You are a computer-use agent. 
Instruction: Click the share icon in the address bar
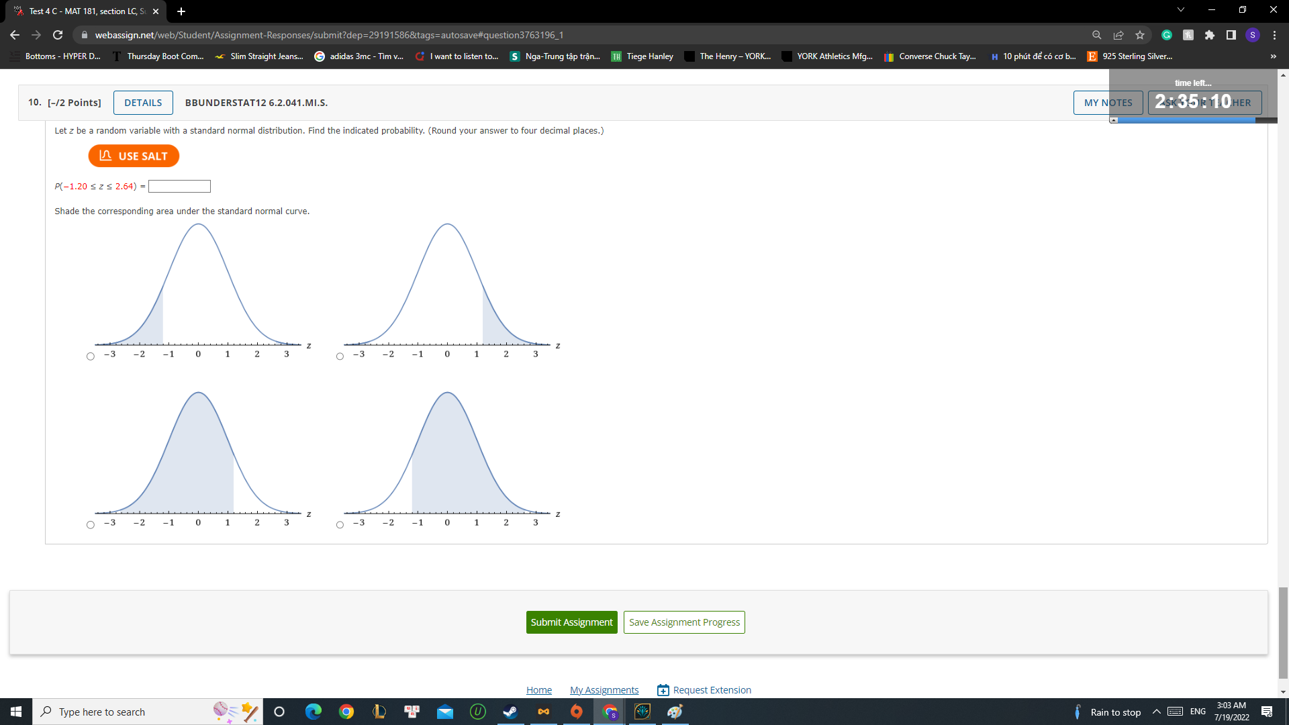point(1118,35)
